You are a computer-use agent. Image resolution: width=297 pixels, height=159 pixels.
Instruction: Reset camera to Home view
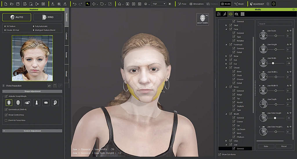click(119, 4)
